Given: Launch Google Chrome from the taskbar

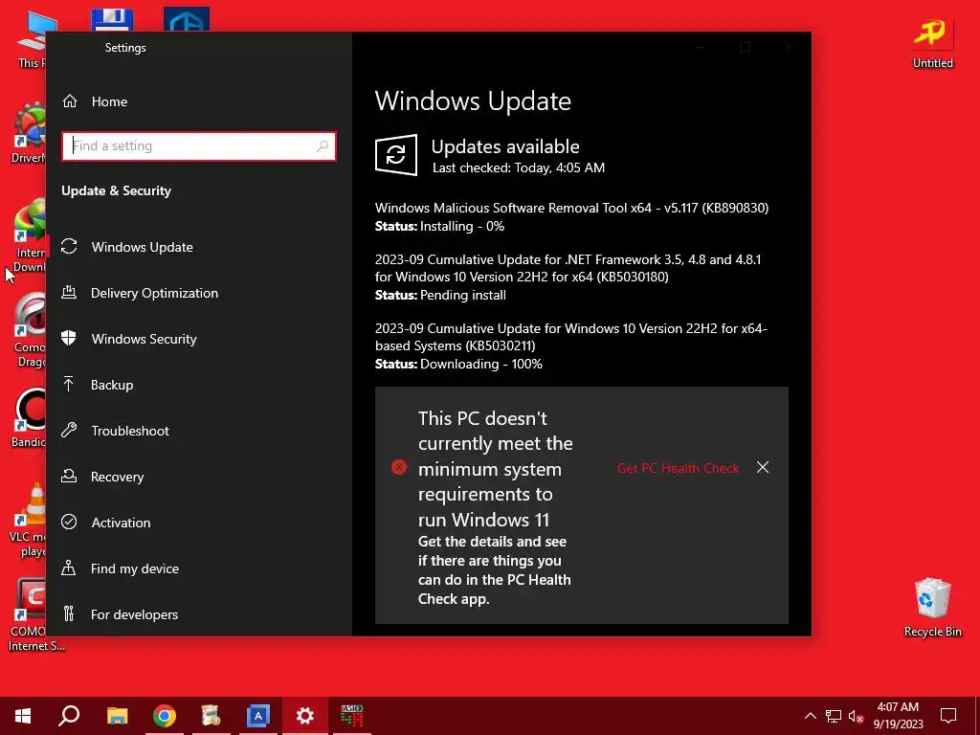Looking at the screenshot, I should click(165, 716).
